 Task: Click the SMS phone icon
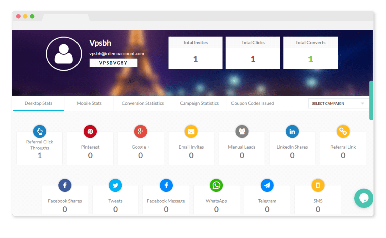tap(318, 185)
